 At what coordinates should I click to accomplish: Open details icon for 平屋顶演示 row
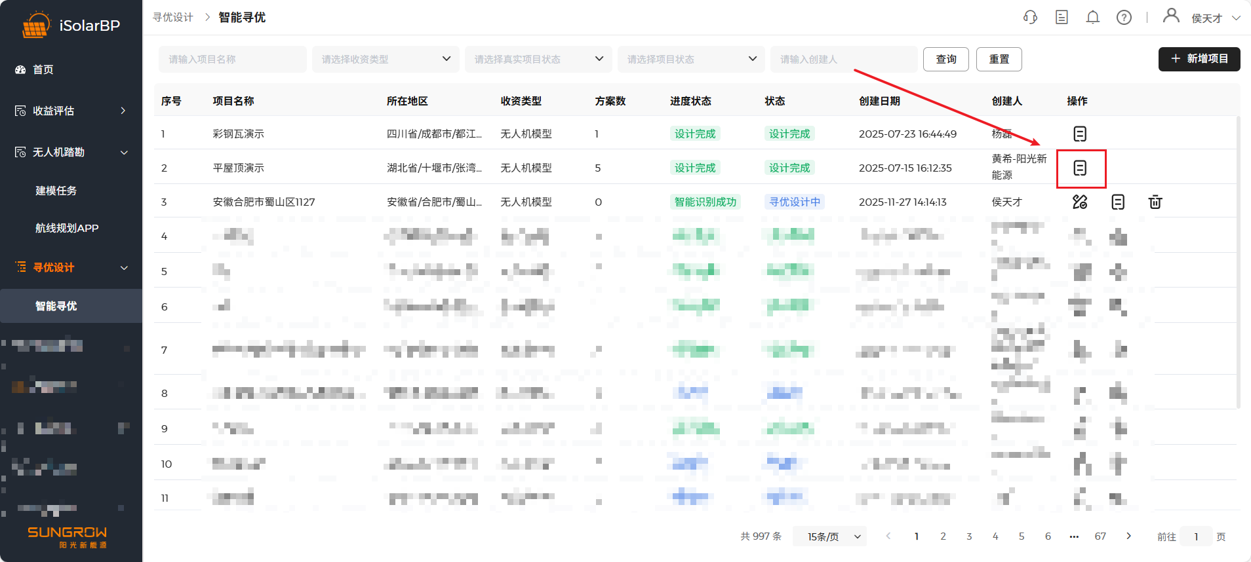pyautogui.click(x=1080, y=168)
